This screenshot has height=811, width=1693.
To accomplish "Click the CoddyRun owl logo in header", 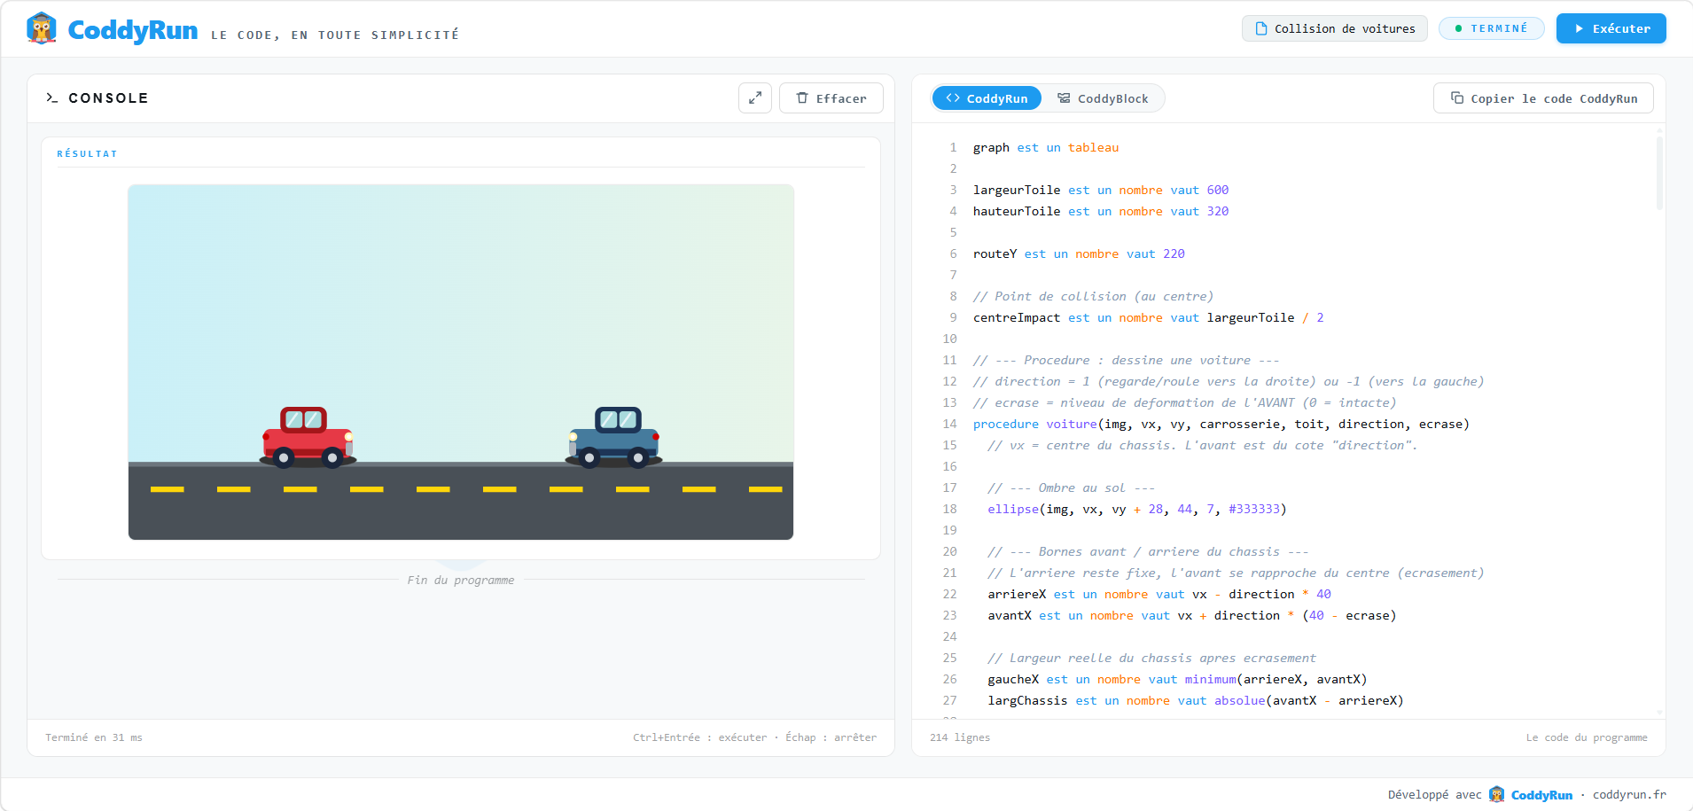I will pos(42,28).
